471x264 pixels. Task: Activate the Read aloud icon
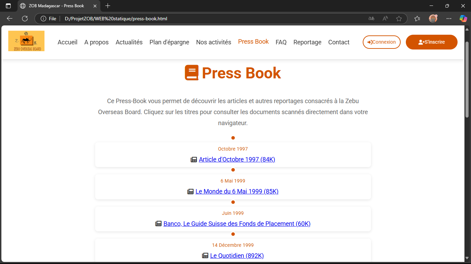[385, 19]
